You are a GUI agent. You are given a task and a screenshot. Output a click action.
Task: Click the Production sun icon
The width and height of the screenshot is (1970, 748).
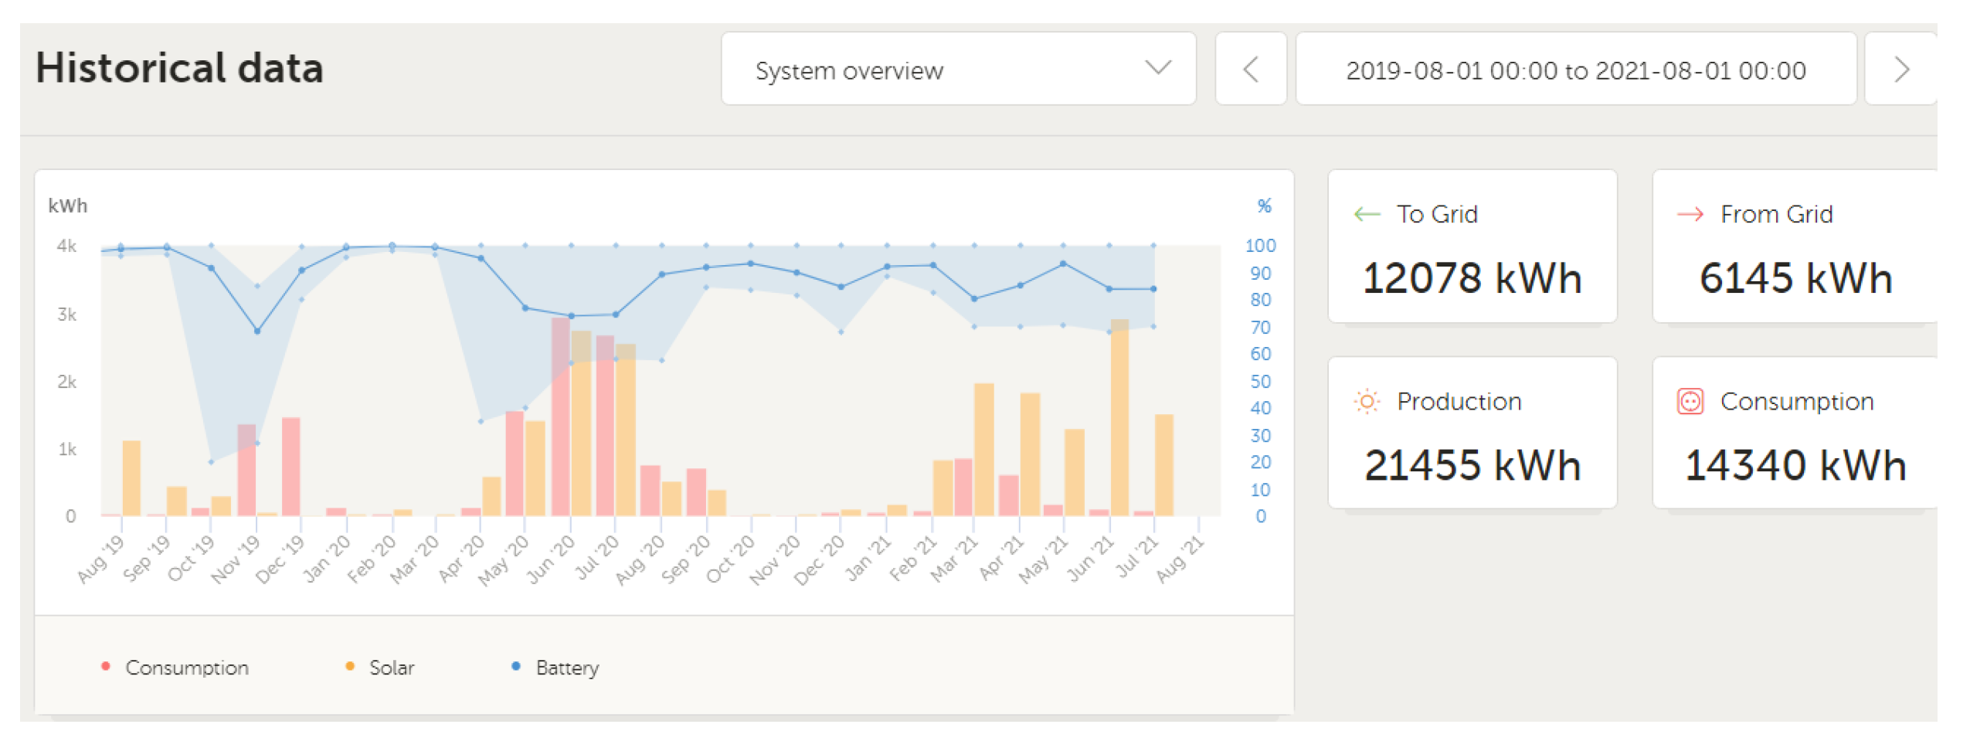(x=1365, y=401)
